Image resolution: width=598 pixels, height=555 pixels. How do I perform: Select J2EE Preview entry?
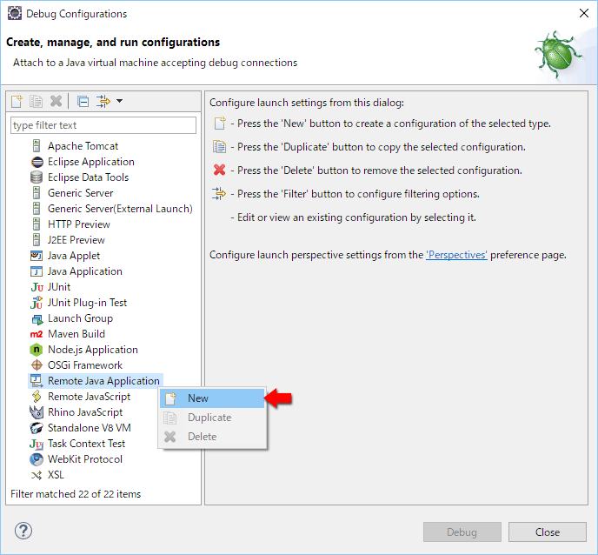coord(76,240)
